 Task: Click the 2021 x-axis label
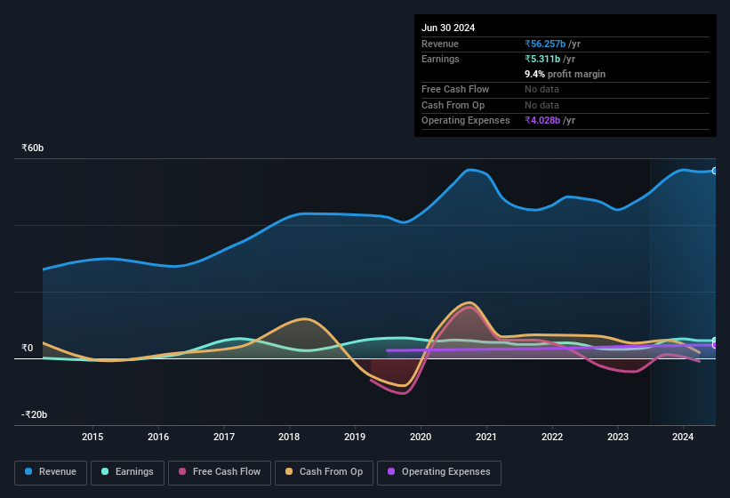click(486, 437)
